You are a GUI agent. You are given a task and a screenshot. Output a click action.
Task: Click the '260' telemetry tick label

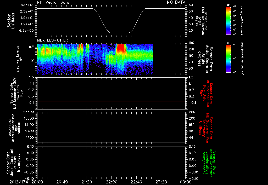(192, 112)
